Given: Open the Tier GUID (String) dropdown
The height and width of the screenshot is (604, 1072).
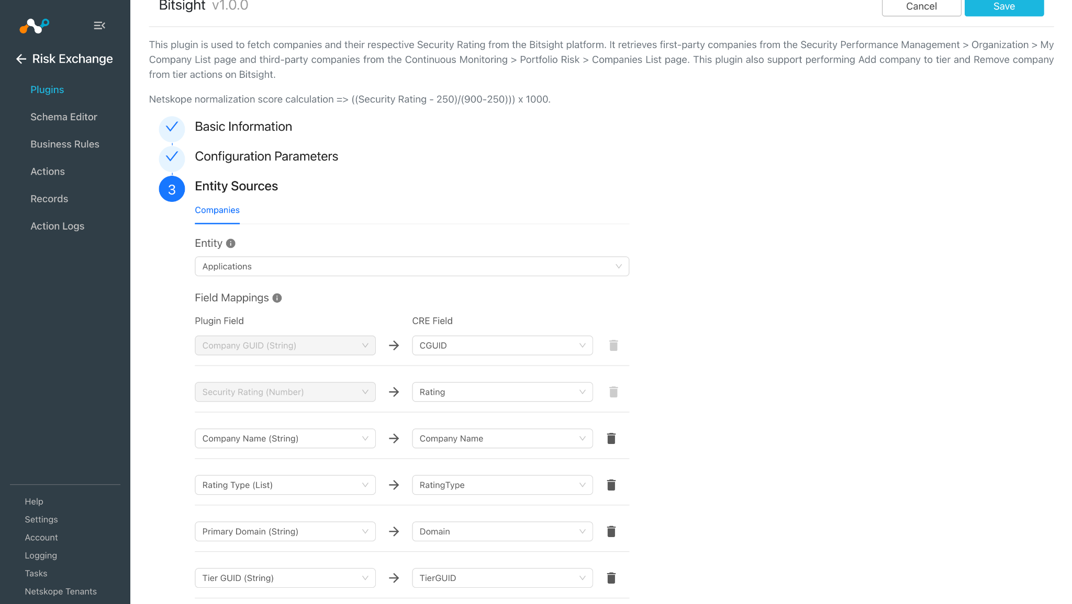Looking at the screenshot, I should click(x=285, y=578).
